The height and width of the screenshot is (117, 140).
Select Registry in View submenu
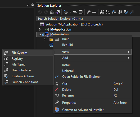point(28,59)
